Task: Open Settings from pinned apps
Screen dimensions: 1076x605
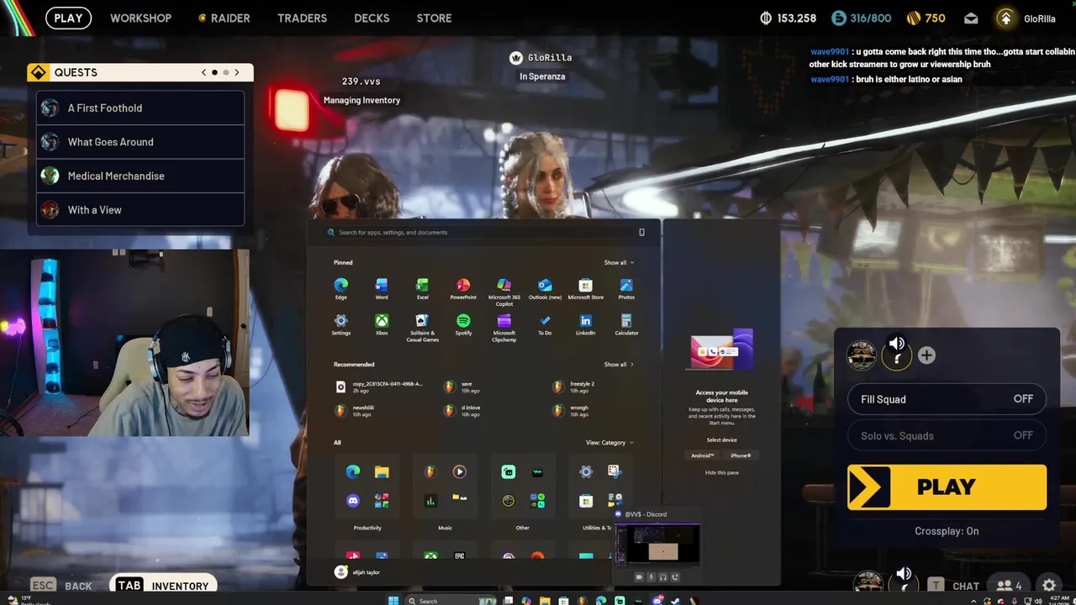Action: coord(340,324)
